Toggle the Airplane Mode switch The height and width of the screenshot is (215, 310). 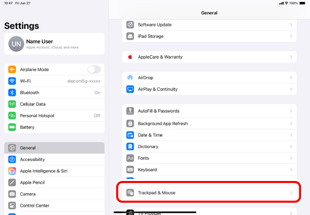94,70
